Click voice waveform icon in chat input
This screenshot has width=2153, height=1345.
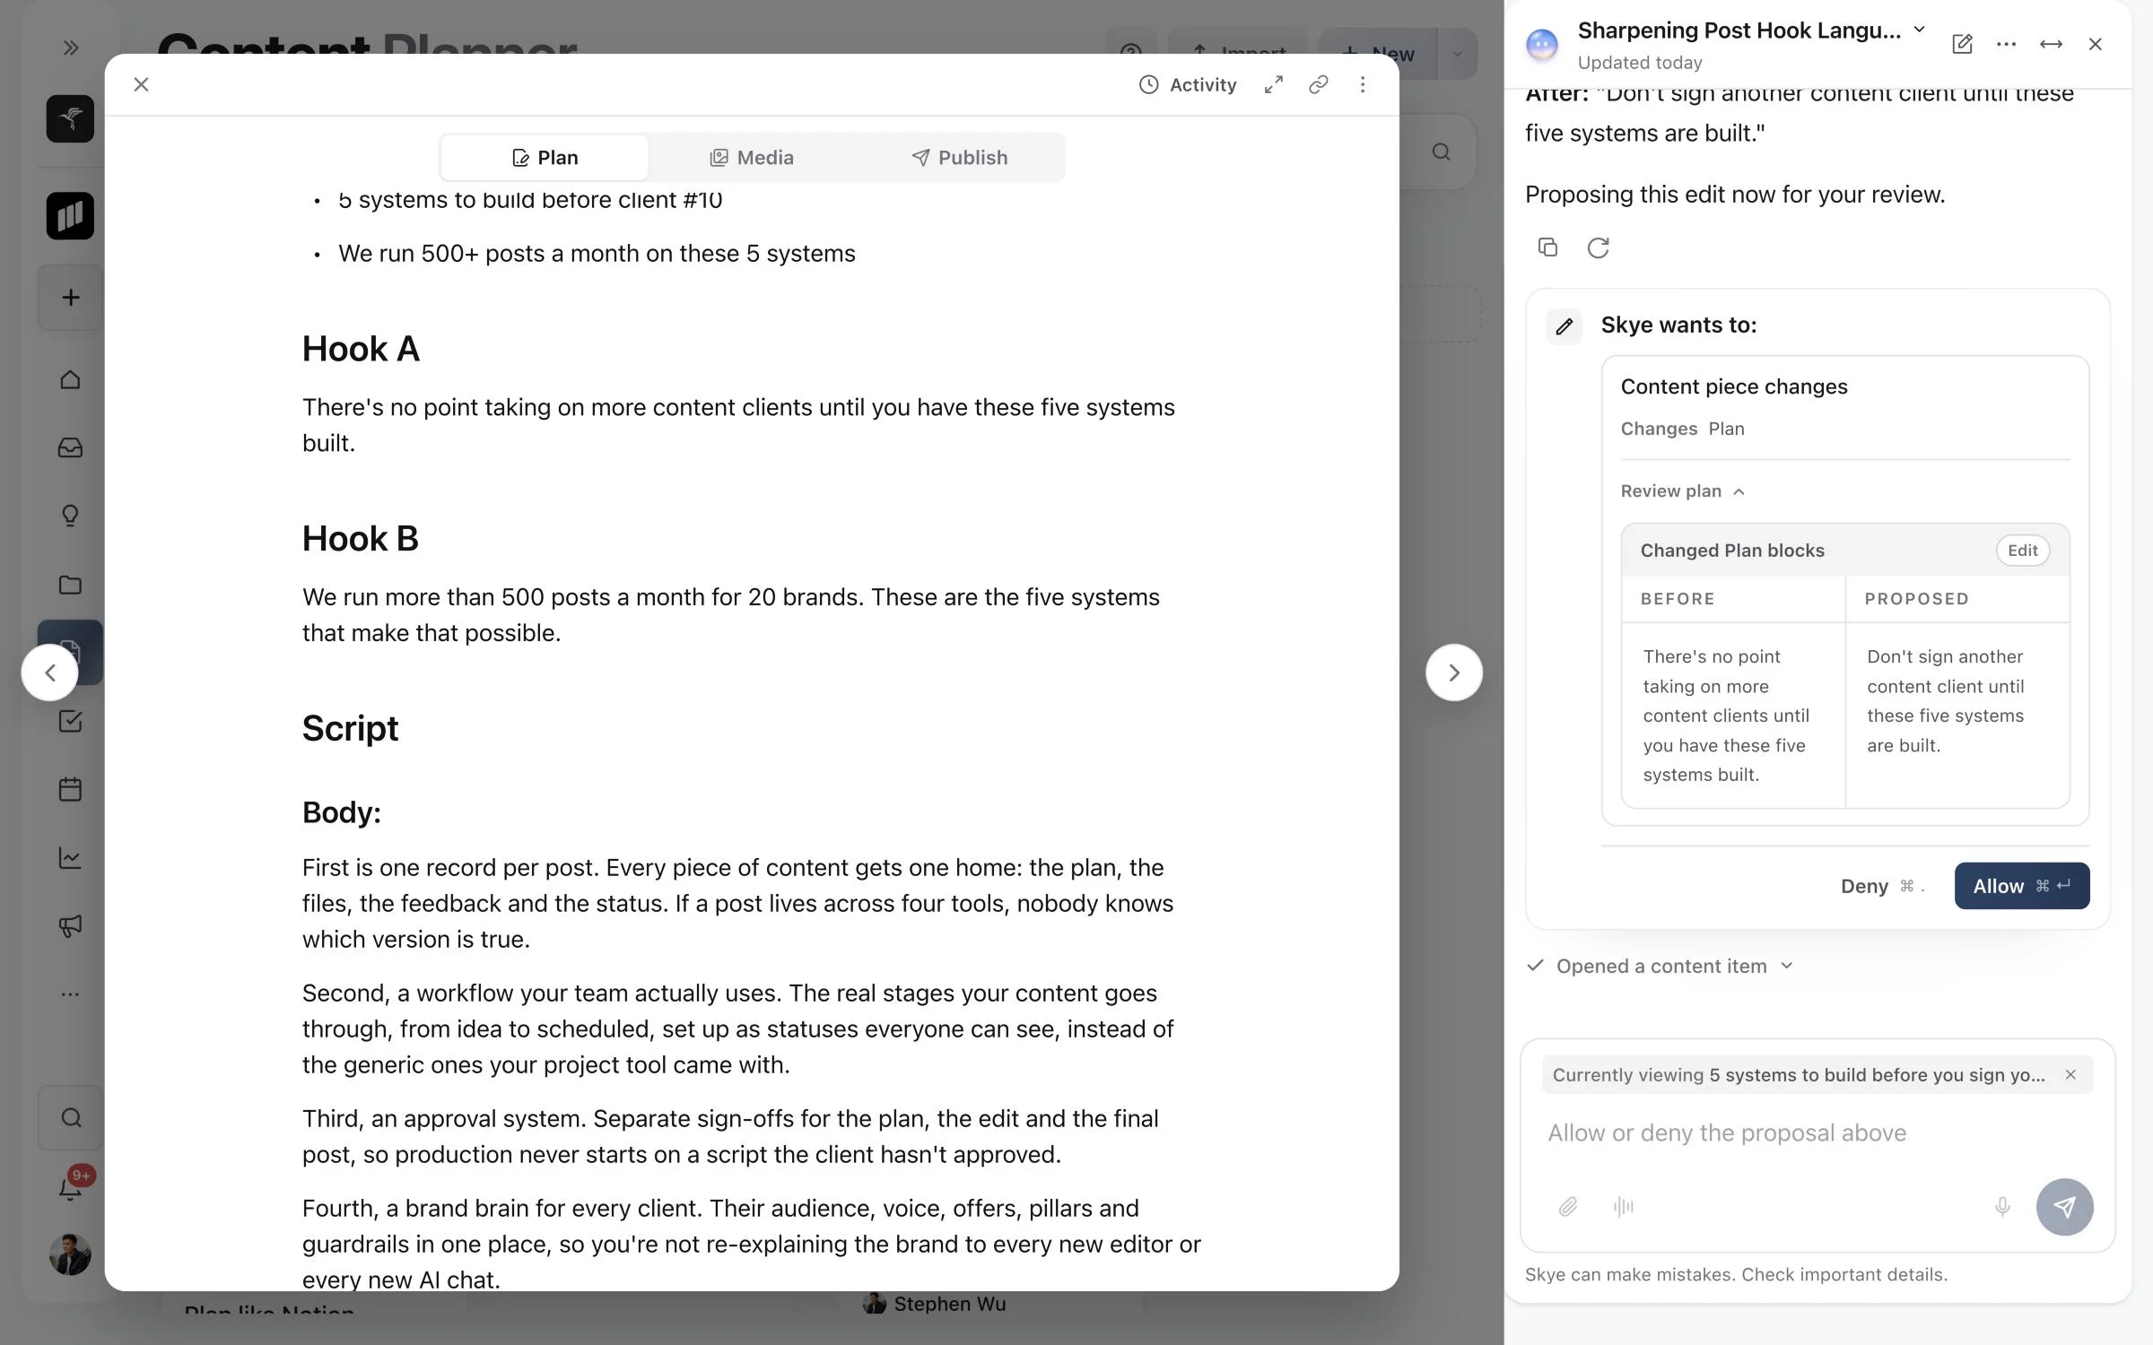1624,1207
